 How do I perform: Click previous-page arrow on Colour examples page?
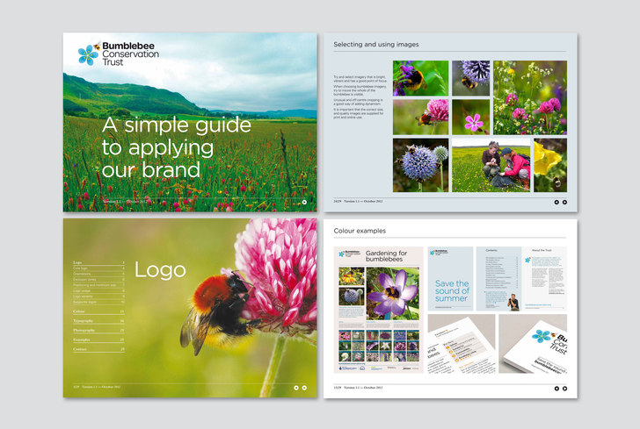[556, 389]
